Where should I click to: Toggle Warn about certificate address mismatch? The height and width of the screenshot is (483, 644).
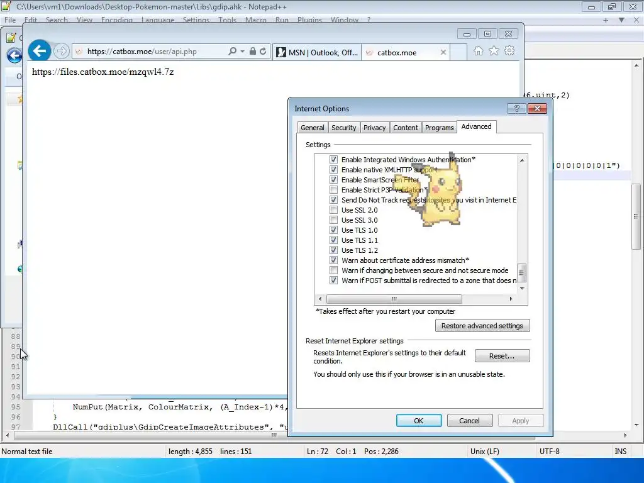coord(333,260)
